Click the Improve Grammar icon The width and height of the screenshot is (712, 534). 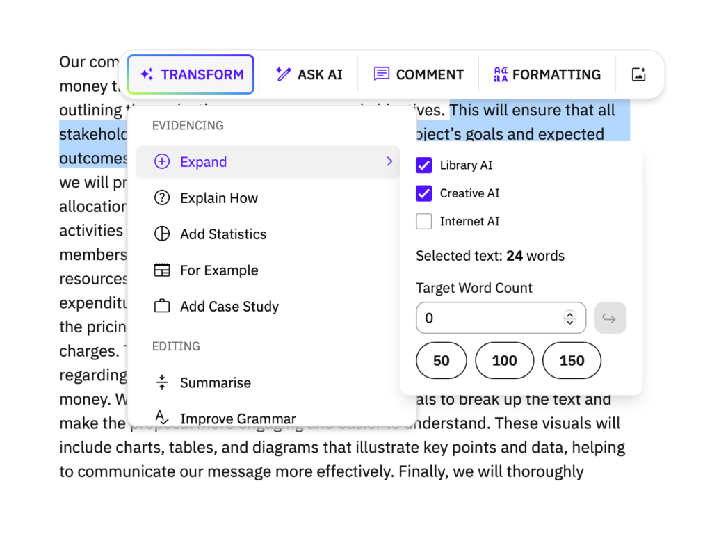click(162, 418)
